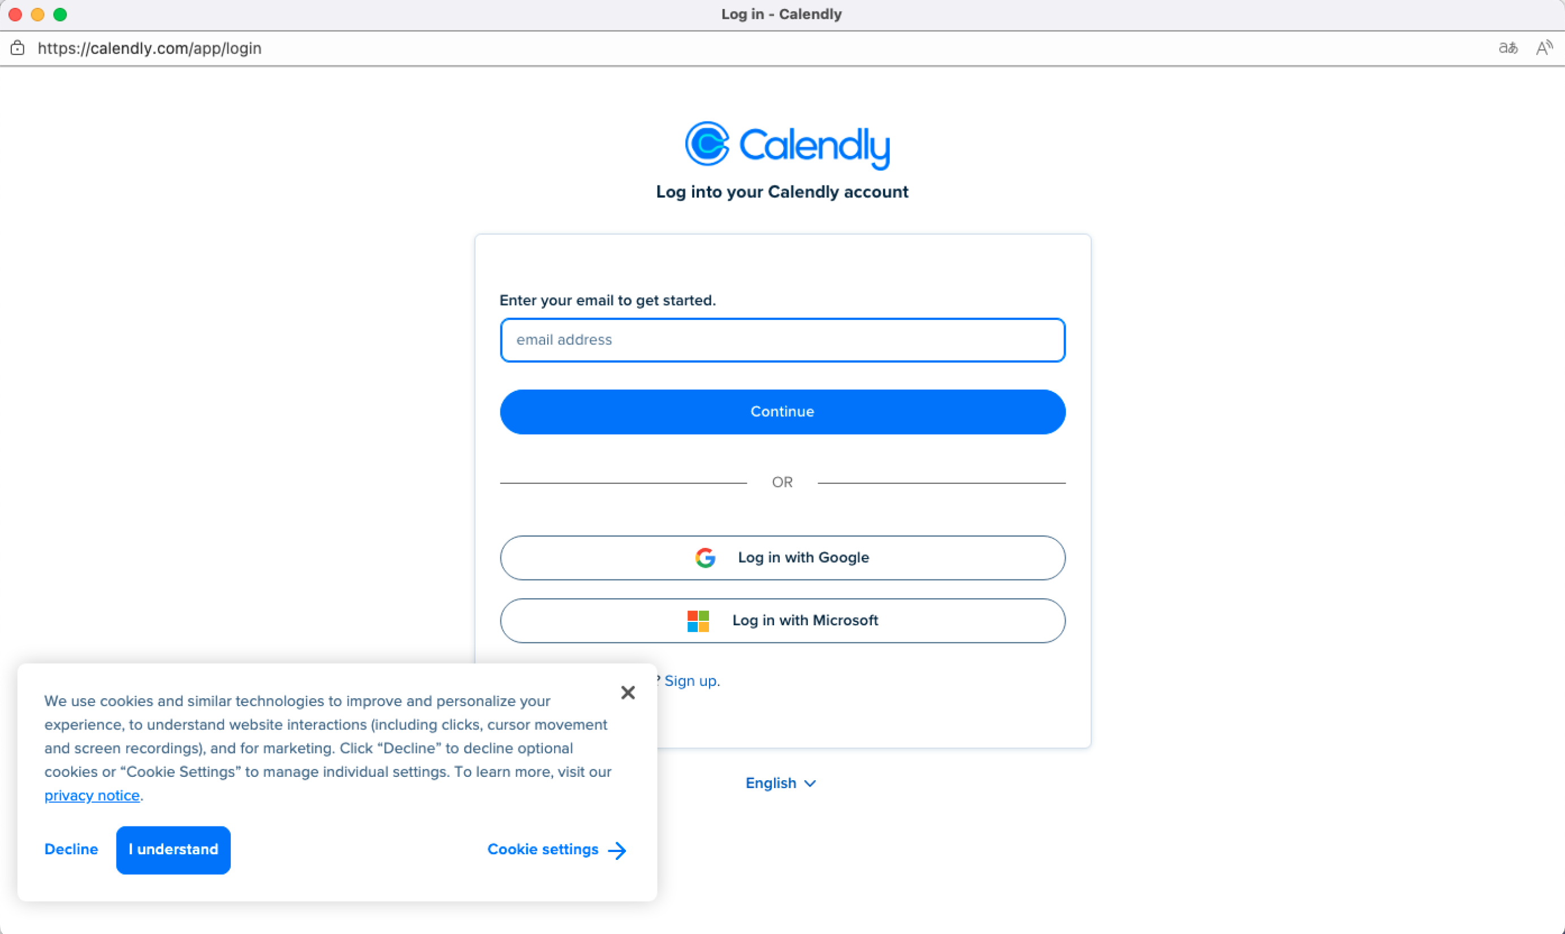Click the URL in the address bar
This screenshot has width=1565, height=934.
coord(150,48)
